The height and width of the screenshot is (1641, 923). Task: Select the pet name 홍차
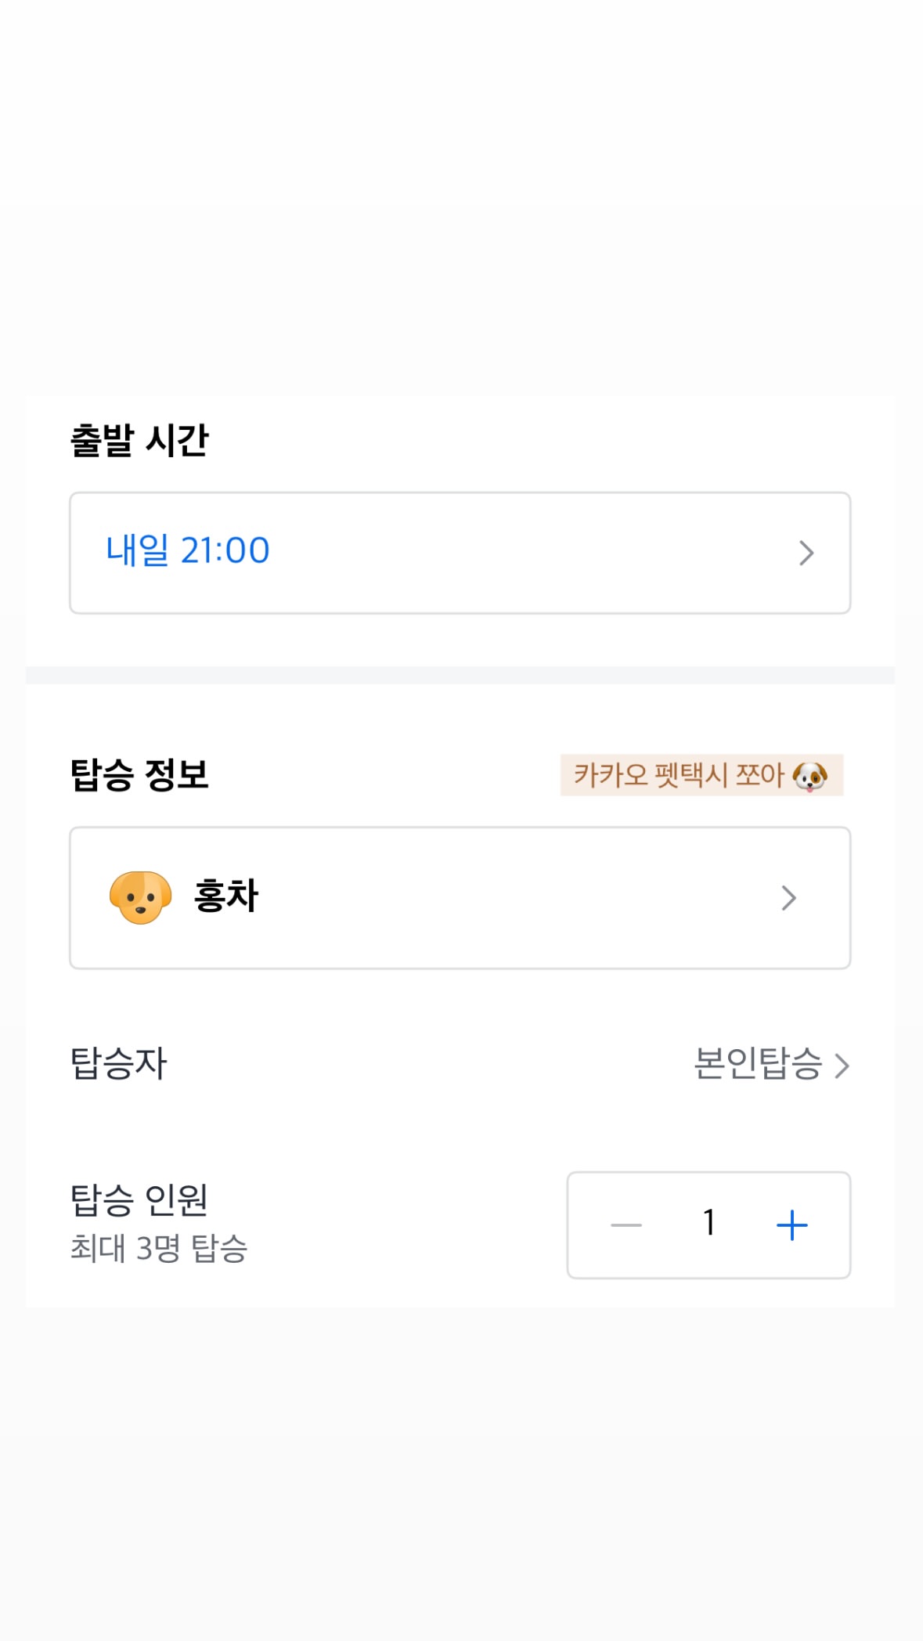point(226,896)
